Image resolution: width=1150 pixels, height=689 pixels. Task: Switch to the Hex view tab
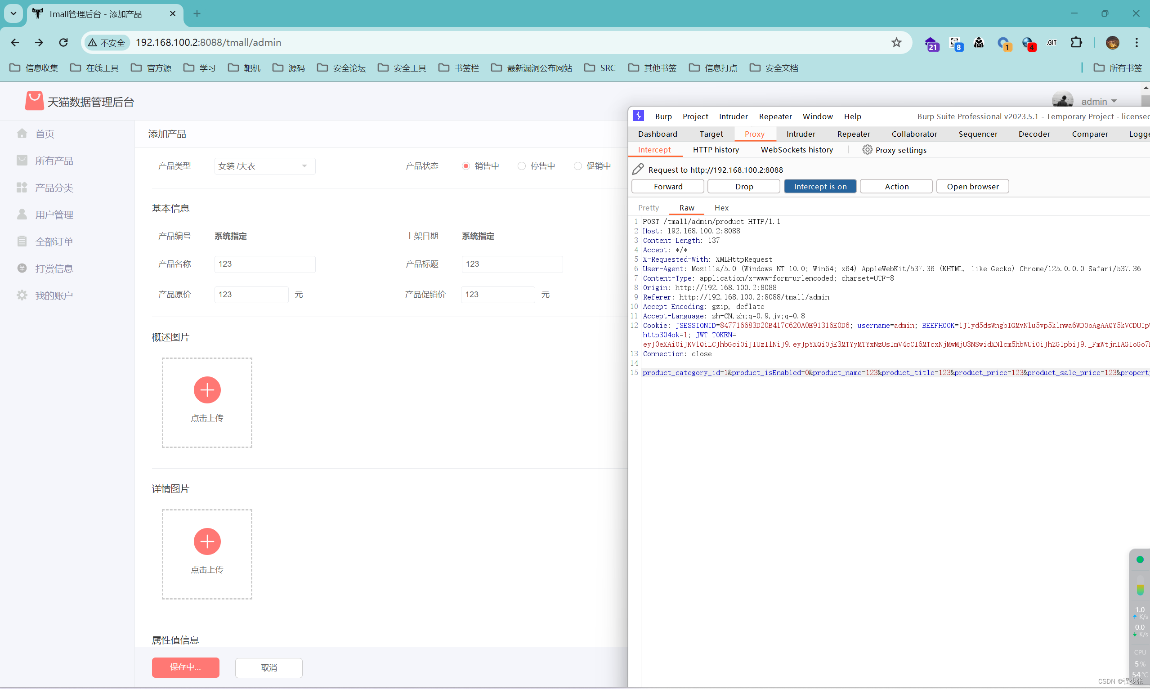721,207
